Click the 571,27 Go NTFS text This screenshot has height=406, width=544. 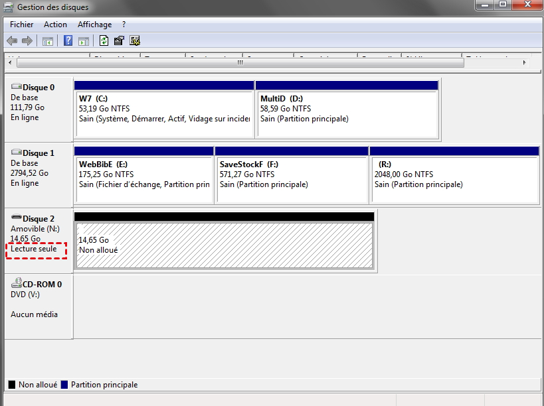[x=247, y=174]
